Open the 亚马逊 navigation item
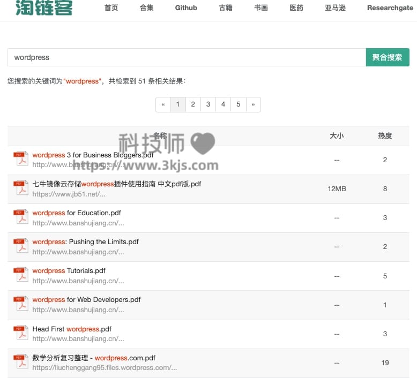This screenshot has height=378, width=417. click(335, 8)
